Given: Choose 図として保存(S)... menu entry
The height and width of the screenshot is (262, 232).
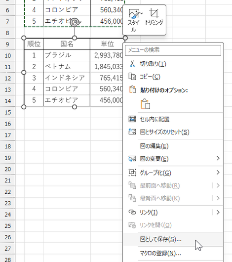Looking at the screenshot, I should coord(173,239).
